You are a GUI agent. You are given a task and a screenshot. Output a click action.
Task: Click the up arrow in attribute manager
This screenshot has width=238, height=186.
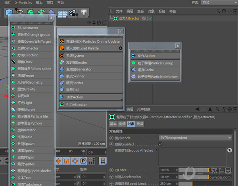pos(210,109)
